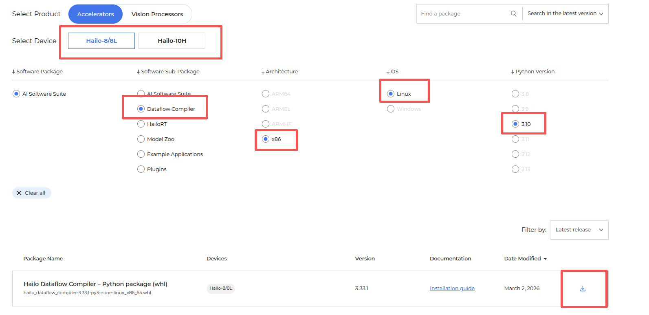The width and height of the screenshot is (649, 315).
Task: Click the search magnifier icon
Action: pyautogui.click(x=513, y=13)
